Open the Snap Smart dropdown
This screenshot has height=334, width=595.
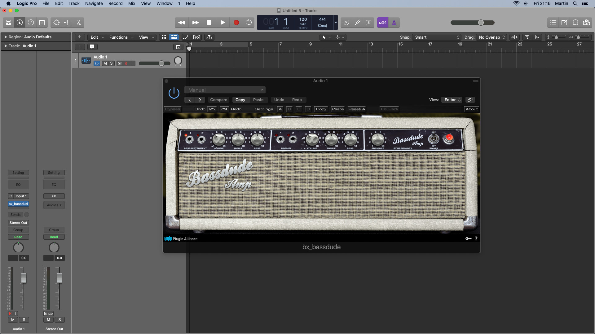pyautogui.click(x=437, y=37)
